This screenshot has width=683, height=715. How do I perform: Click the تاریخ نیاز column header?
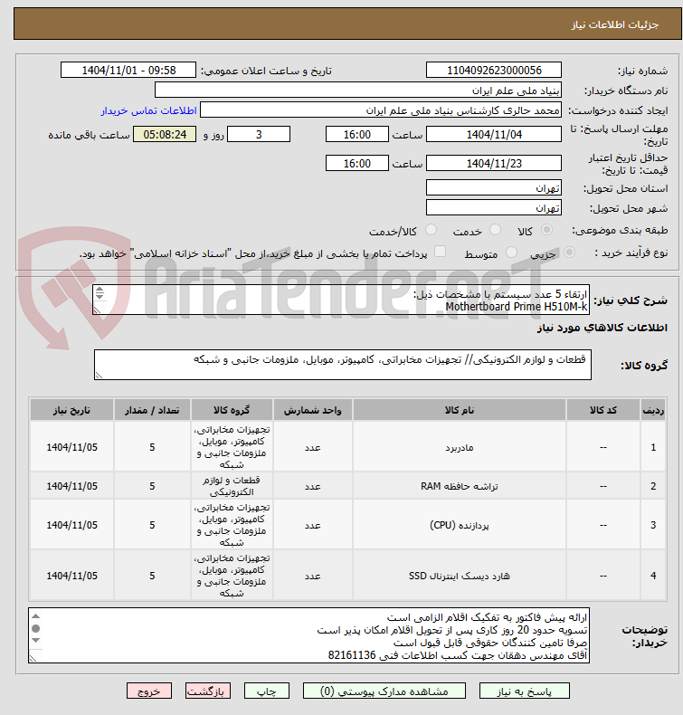click(72, 410)
